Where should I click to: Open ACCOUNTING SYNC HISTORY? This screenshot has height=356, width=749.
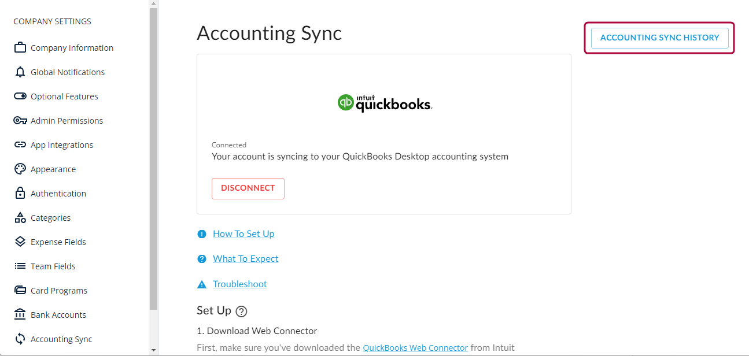point(659,38)
